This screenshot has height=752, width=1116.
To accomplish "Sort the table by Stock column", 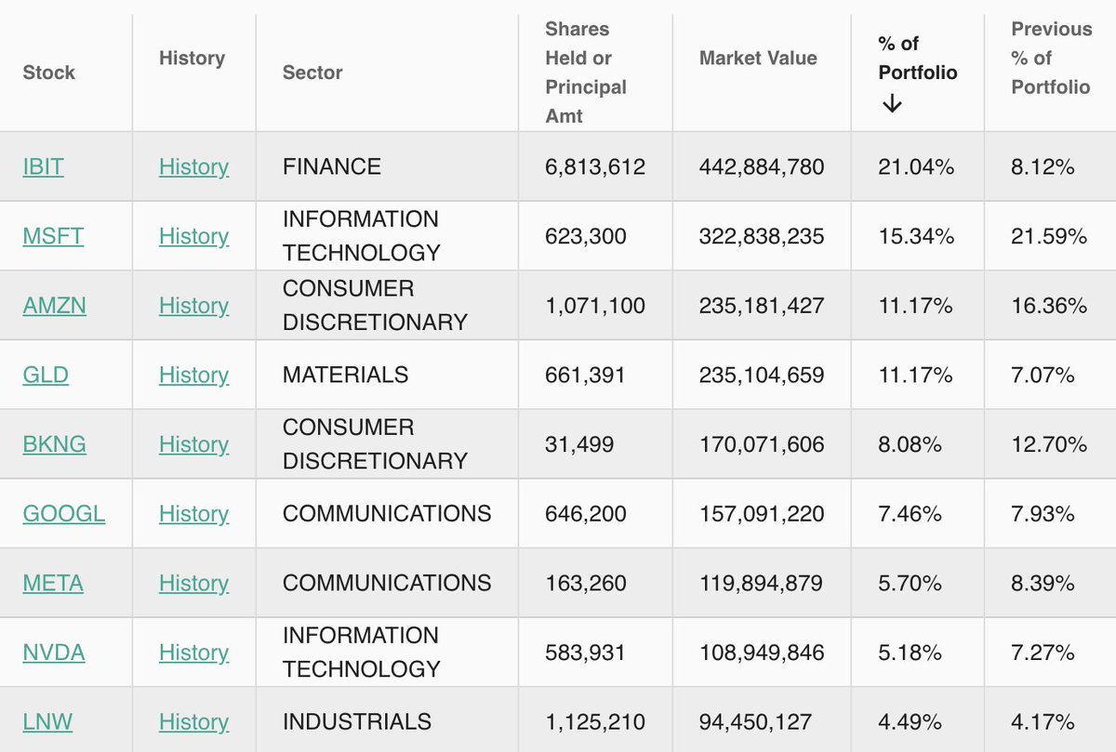I will pyautogui.click(x=48, y=72).
